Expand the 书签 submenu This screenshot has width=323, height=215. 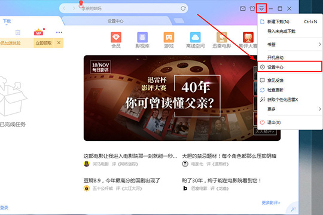[x=290, y=44]
